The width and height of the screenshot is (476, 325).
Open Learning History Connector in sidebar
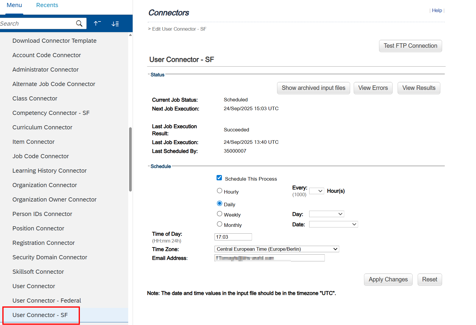pyautogui.click(x=50, y=171)
